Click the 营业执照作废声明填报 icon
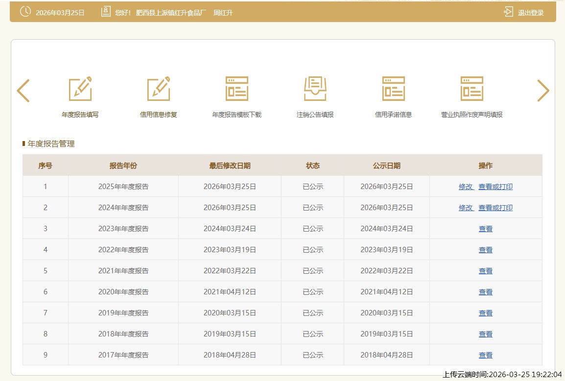The image size is (565, 381). 472,89
